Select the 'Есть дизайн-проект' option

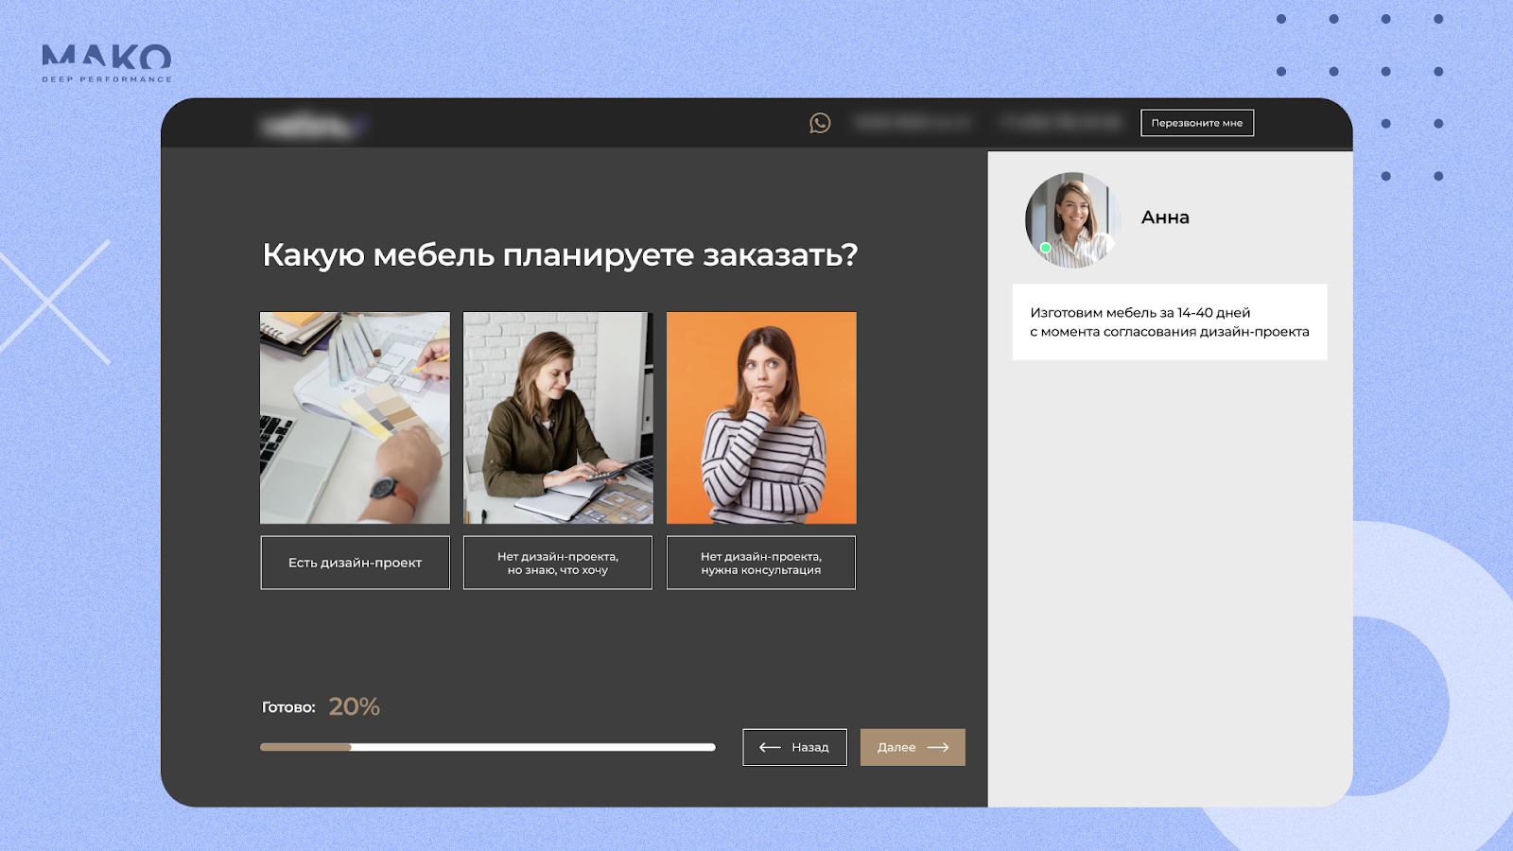(356, 563)
